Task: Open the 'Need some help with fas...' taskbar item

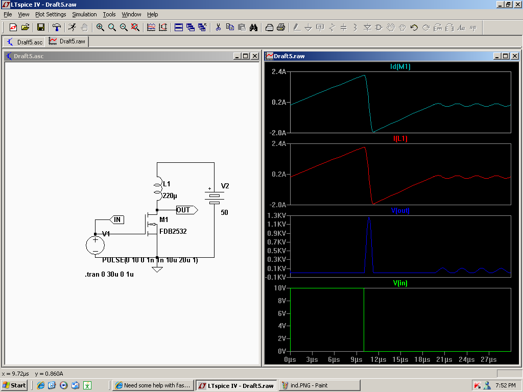Action: (153, 385)
